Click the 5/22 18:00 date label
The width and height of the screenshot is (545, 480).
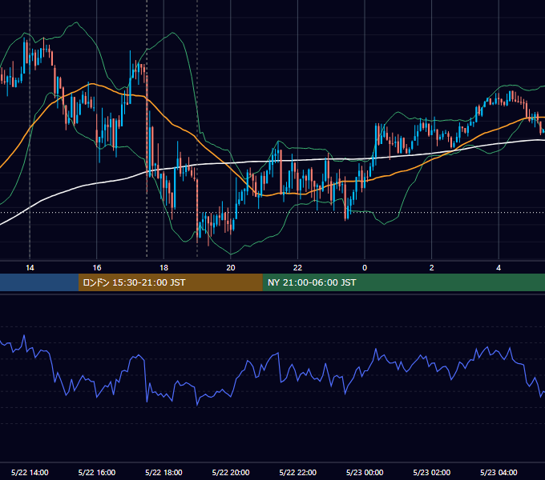click(x=163, y=472)
